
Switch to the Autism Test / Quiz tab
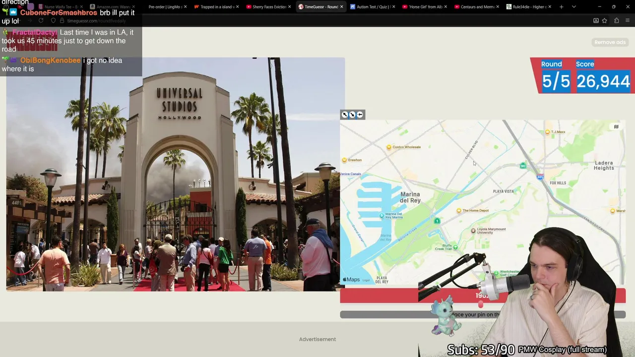[x=372, y=7]
